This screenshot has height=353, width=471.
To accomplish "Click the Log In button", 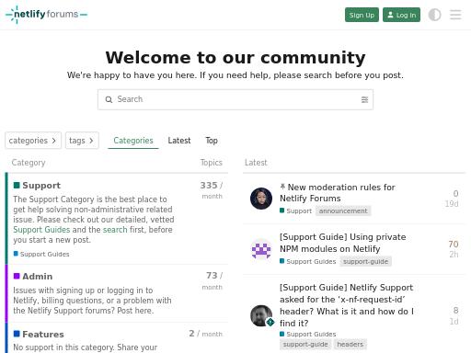I will (401, 15).
